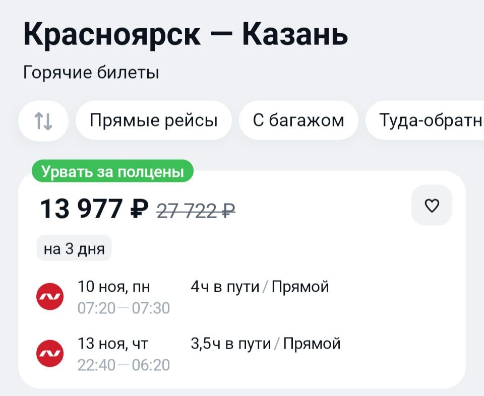Select the Урвать за полцены badge
The image size is (484, 396).
tap(112, 171)
